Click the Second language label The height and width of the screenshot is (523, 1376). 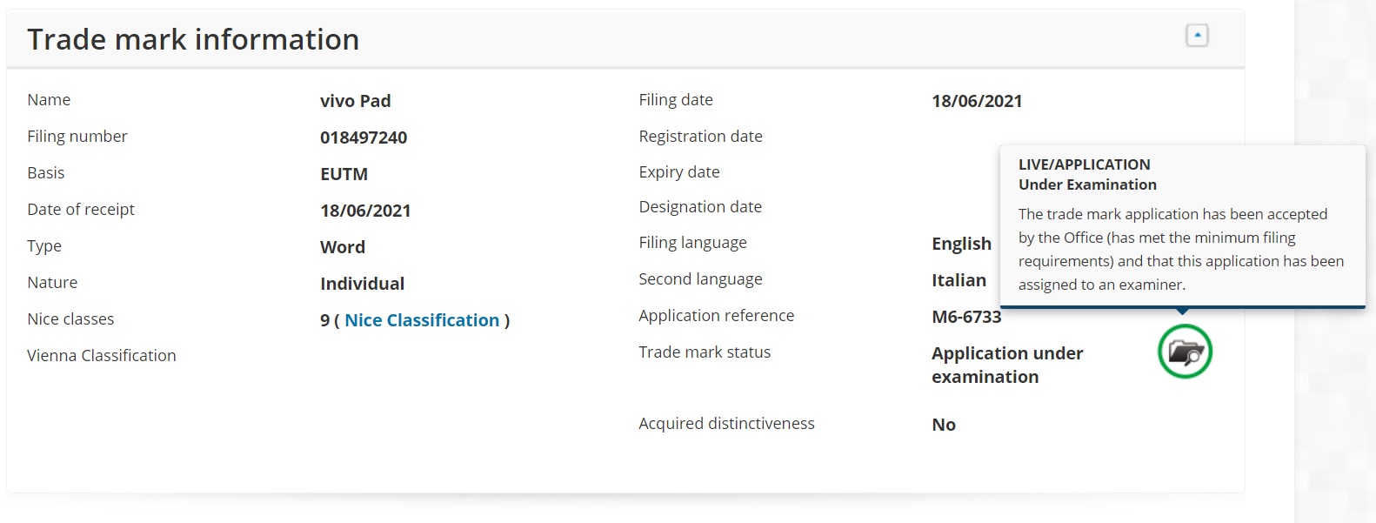(700, 278)
